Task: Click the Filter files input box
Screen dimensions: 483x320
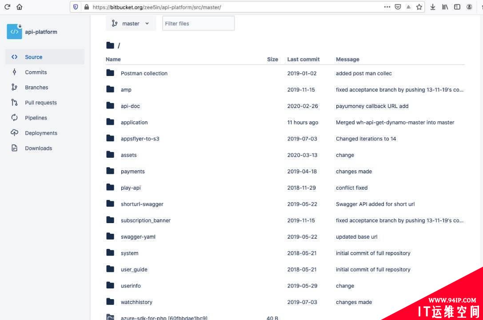Action: tap(198, 24)
